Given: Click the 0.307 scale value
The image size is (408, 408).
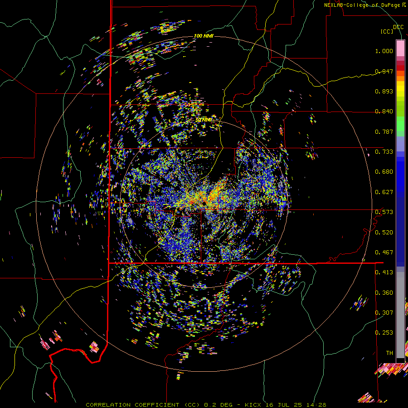Looking at the screenshot, I should point(384,313).
